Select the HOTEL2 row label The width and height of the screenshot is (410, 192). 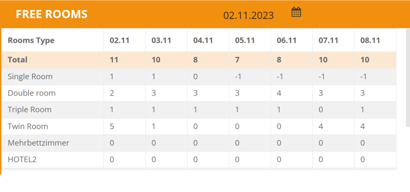point(22,160)
